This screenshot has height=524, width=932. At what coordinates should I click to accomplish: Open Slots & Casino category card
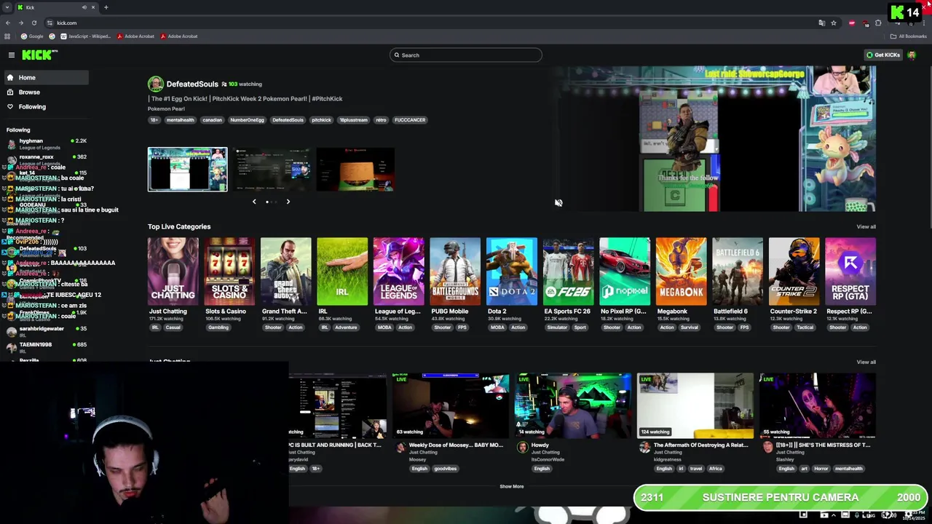229,271
